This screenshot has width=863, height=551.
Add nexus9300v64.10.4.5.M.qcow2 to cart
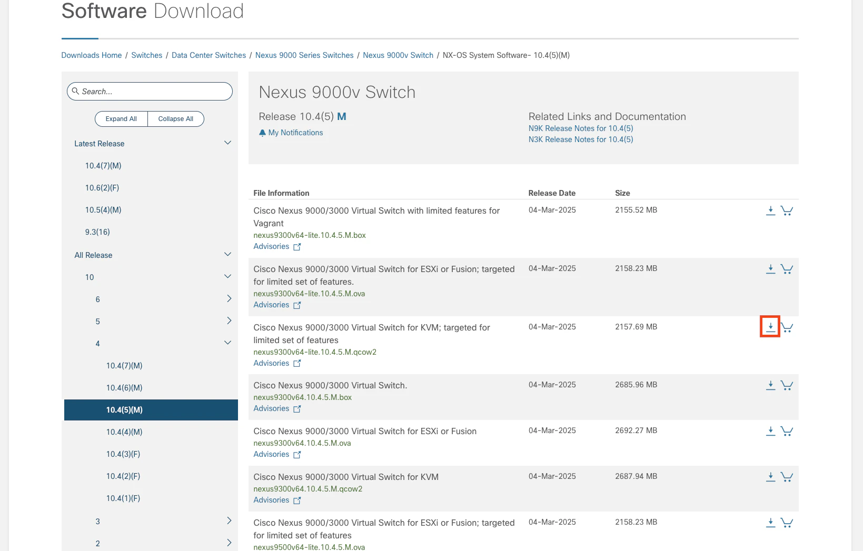[x=787, y=477]
